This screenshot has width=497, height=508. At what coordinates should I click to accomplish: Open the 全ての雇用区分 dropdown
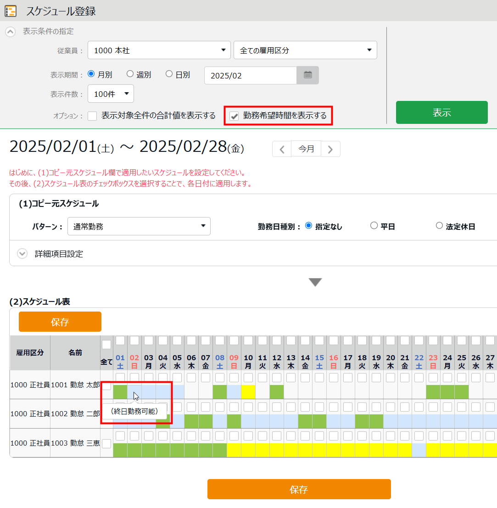305,50
